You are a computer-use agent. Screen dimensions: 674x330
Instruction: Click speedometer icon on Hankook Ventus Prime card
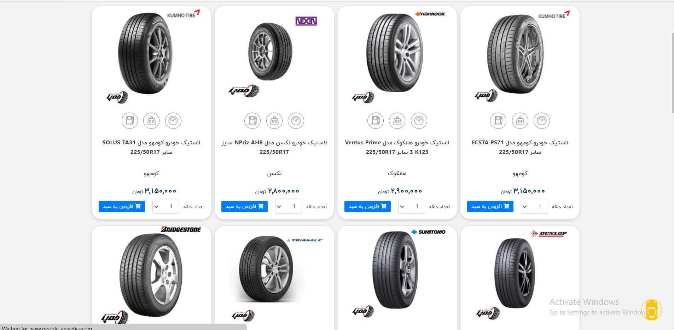coord(419,121)
